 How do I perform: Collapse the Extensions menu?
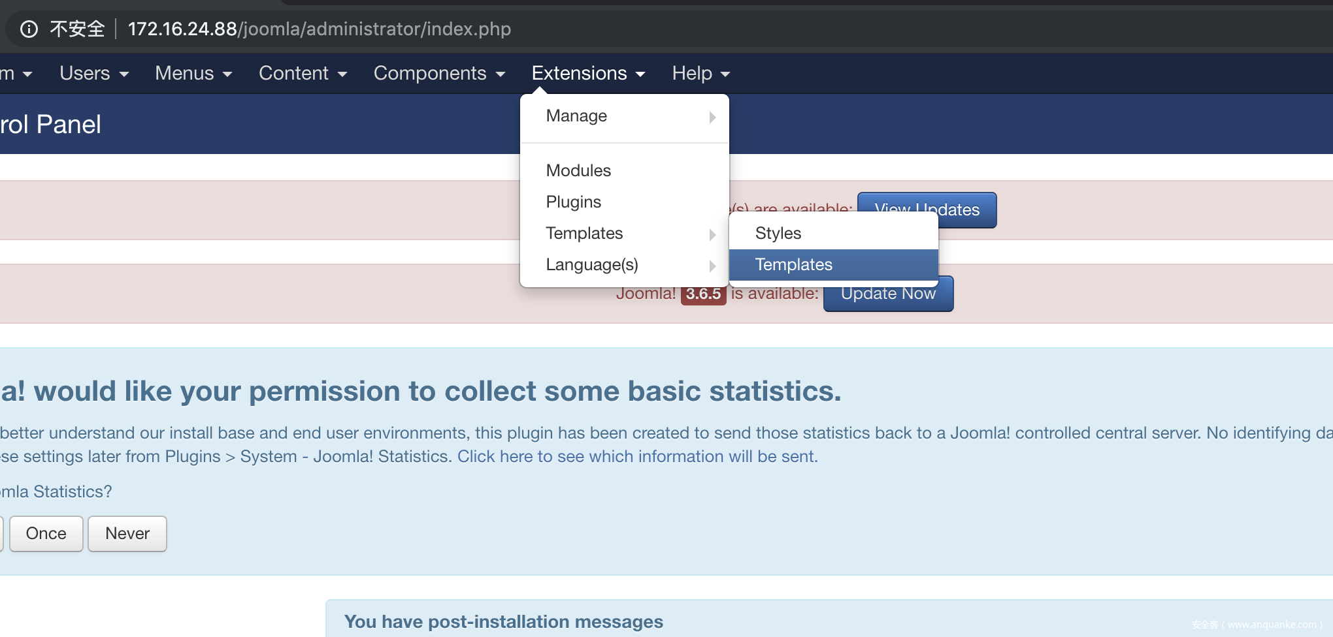coord(588,73)
